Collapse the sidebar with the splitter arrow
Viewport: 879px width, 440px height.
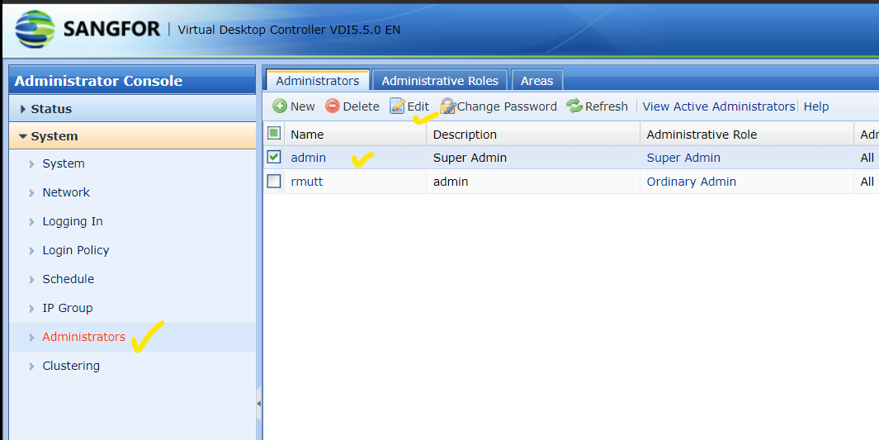point(258,404)
